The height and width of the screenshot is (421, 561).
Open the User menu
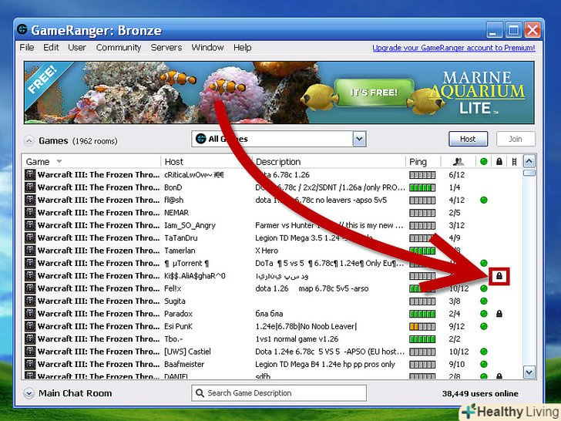[x=77, y=47]
